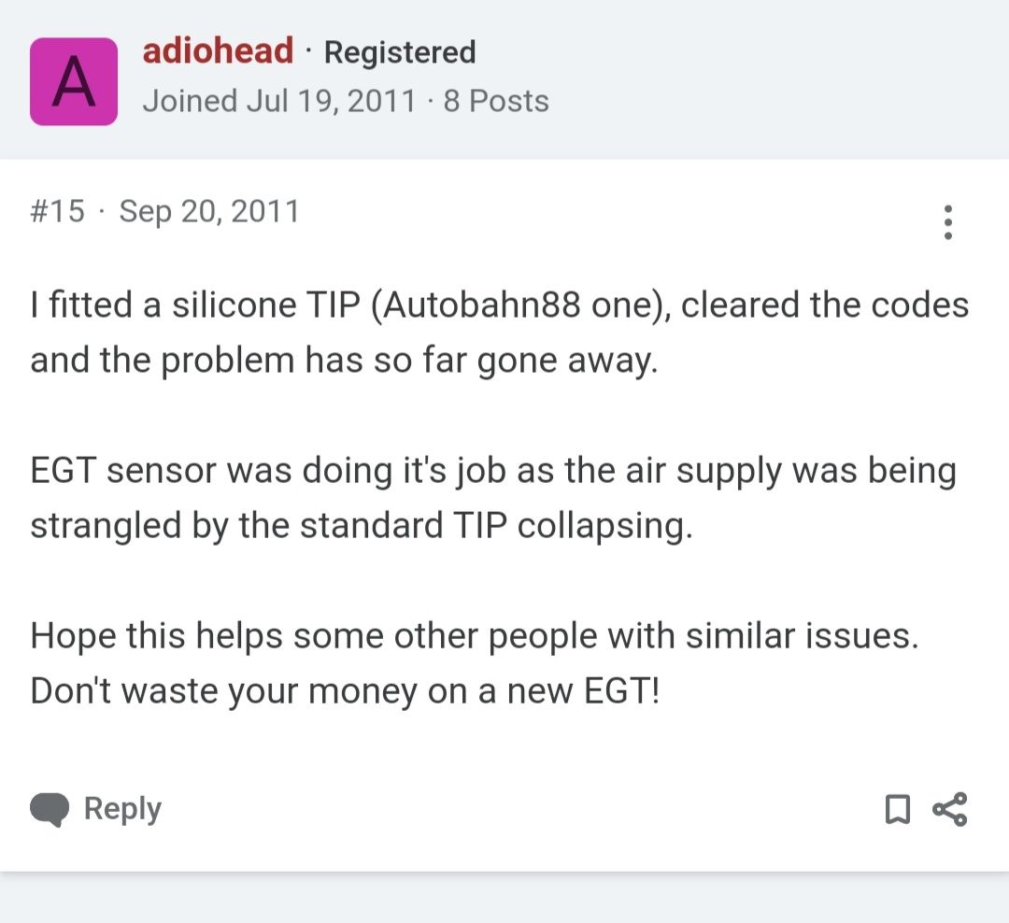The height and width of the screenshot is (923, 1009).
Task: Open the #15 post permalink
Action: coord(57,211)
